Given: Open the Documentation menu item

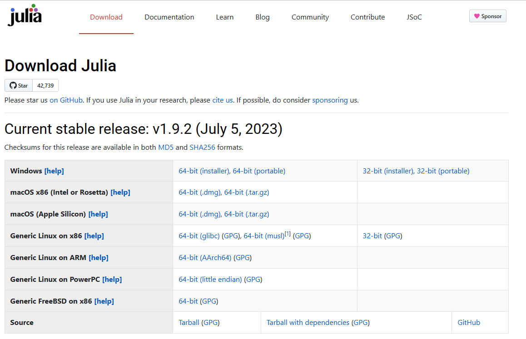Looking at the screenshot, I should (169, 17).
